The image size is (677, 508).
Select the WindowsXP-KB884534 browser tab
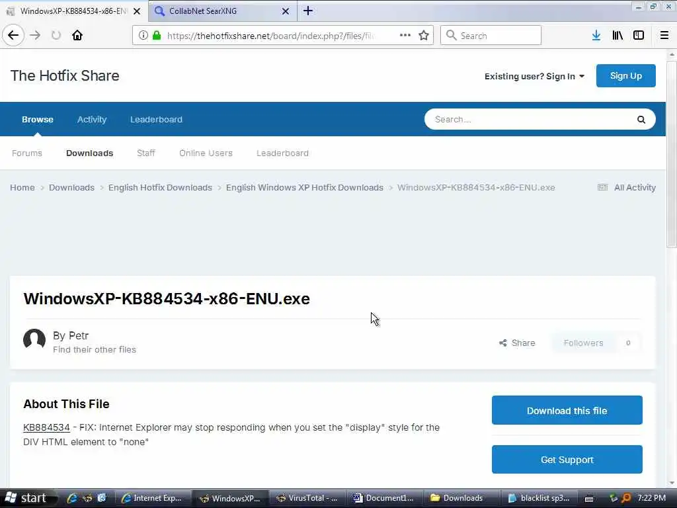(74, 11)
